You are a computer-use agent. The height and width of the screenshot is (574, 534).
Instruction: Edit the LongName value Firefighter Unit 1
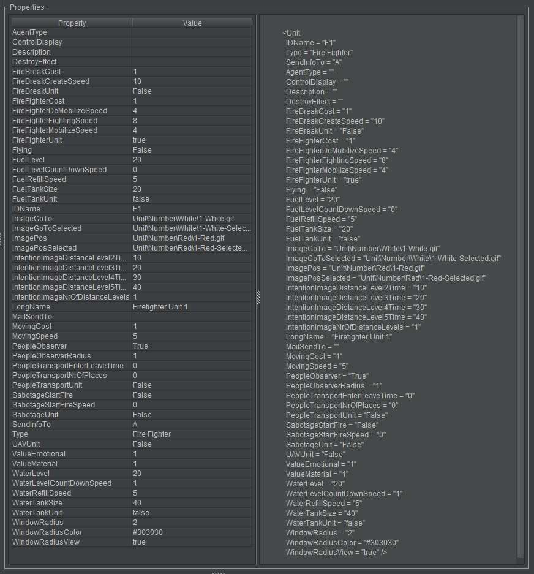coord(192,307)
